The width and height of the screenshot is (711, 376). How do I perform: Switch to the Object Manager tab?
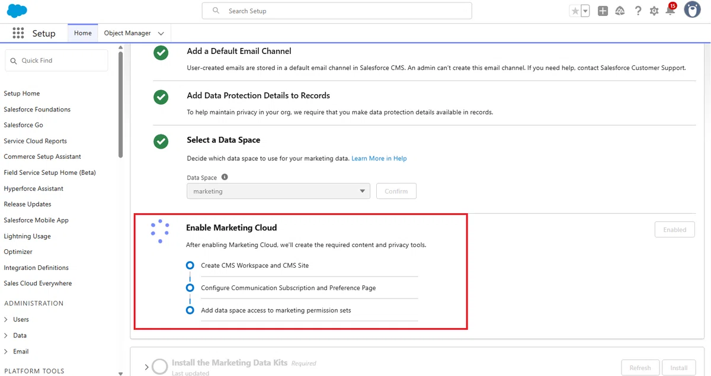127,33
